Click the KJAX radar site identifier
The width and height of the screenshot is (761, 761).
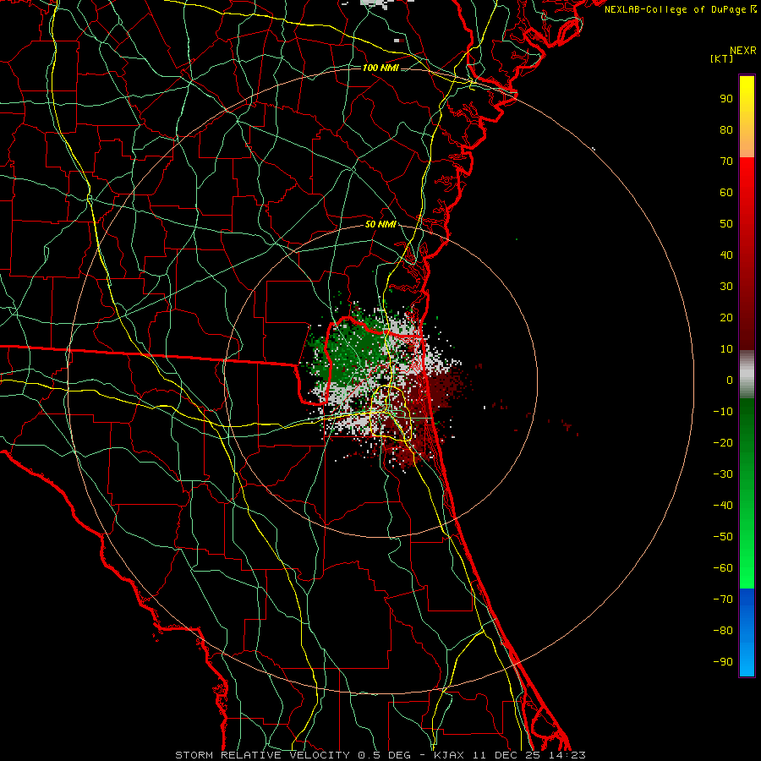point(448,755)
